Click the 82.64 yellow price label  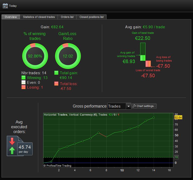click(178, 117)
